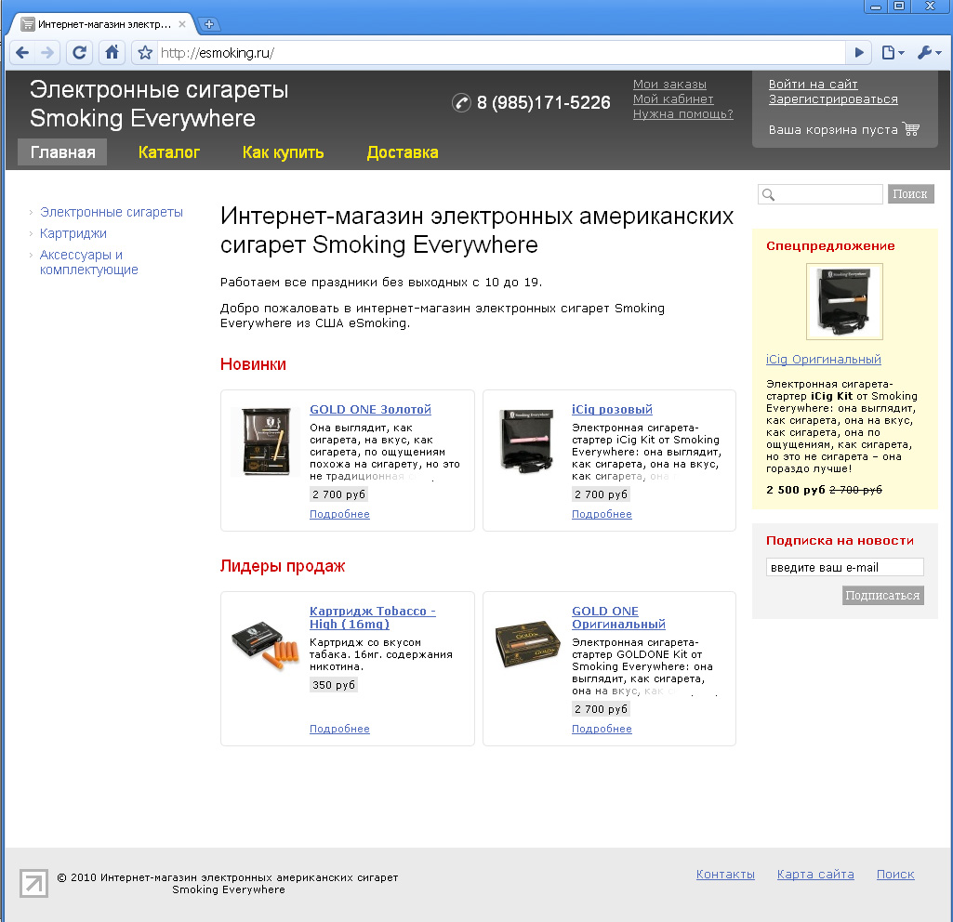Click the GOLD ONE Оригинальный product image
The image size is (953, 922).
click(x=527, y=644)
